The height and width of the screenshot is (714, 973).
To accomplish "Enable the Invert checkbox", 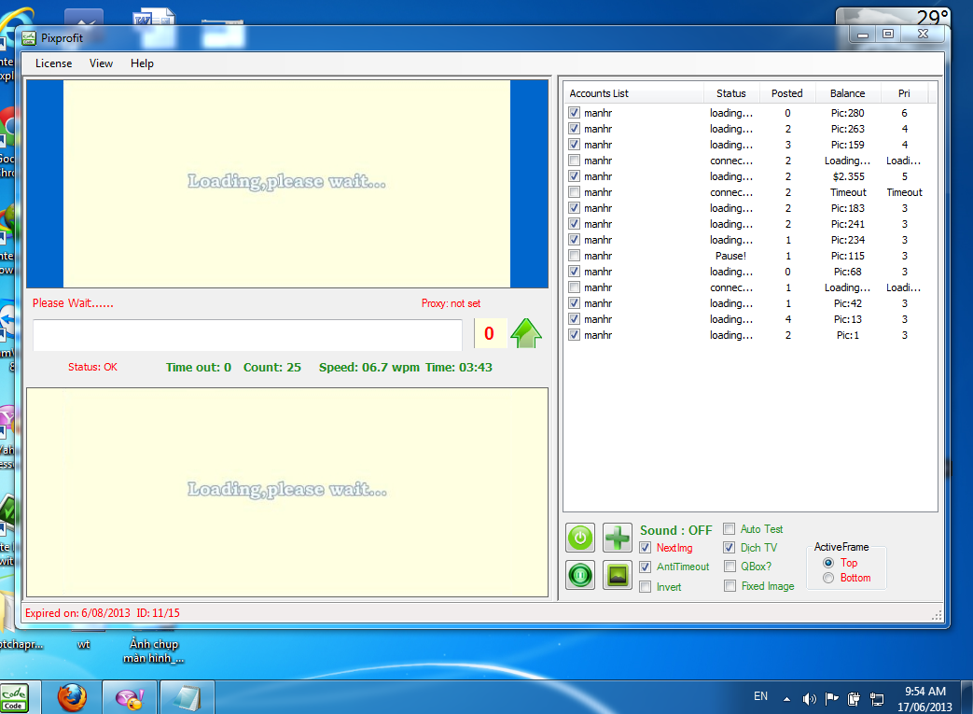I will pos(646,587).
